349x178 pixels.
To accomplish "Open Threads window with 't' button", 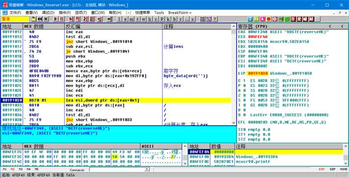I will pos(138,19).
